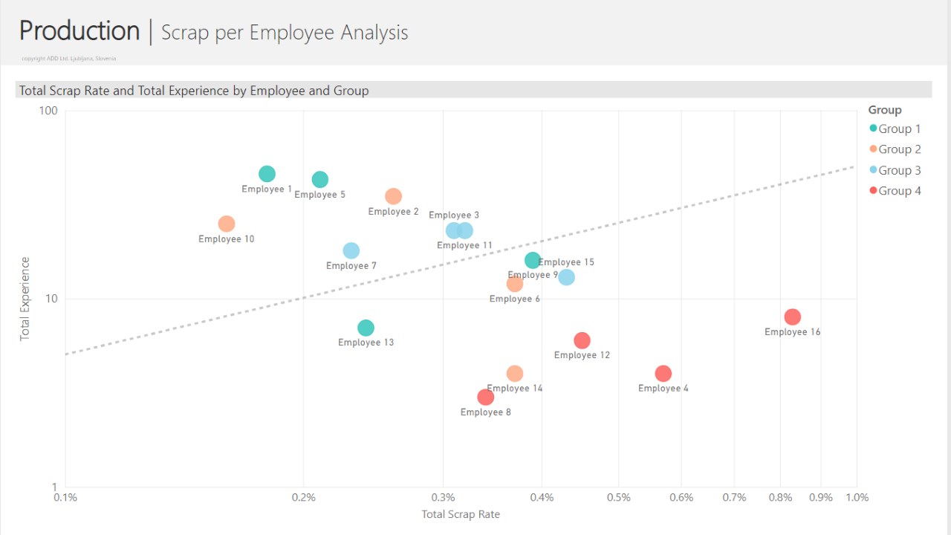Select the Employee 2 orange bubble
The image size is (951, 535).
[x=393, y=196]
